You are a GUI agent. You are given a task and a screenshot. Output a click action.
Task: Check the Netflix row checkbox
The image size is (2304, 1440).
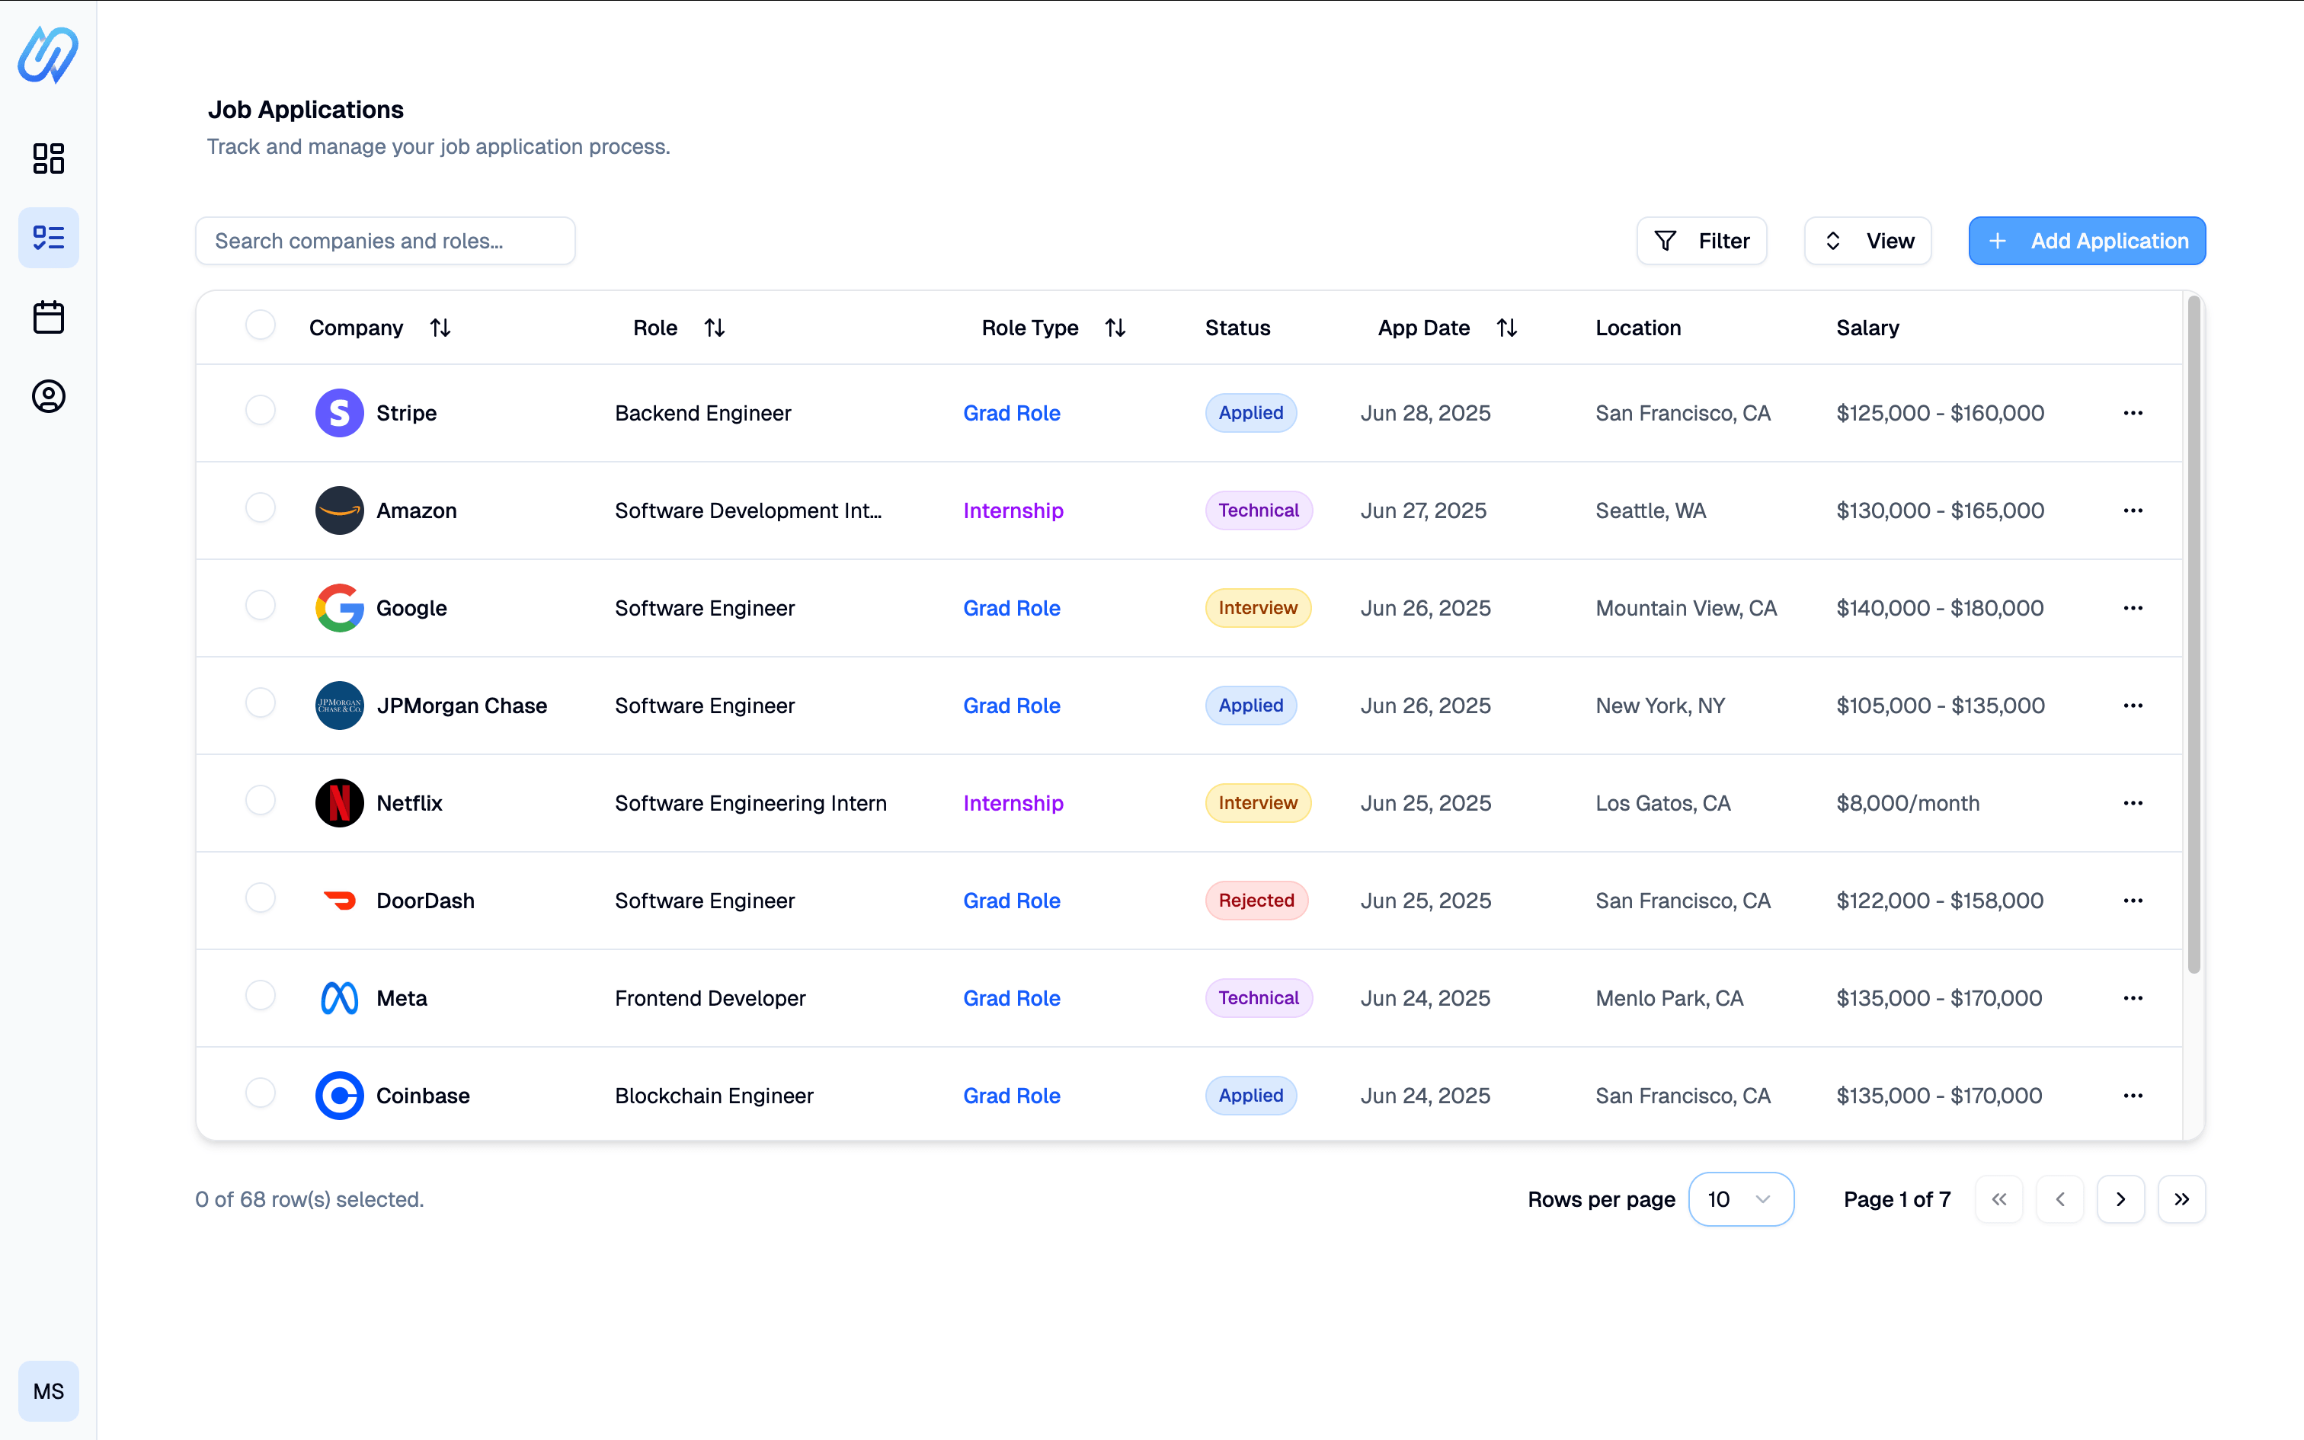[x=260, y=800]
